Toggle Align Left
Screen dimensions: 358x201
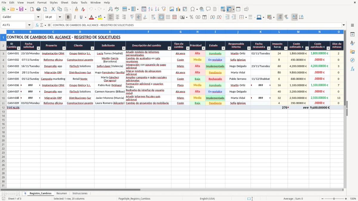pos(111,17)
